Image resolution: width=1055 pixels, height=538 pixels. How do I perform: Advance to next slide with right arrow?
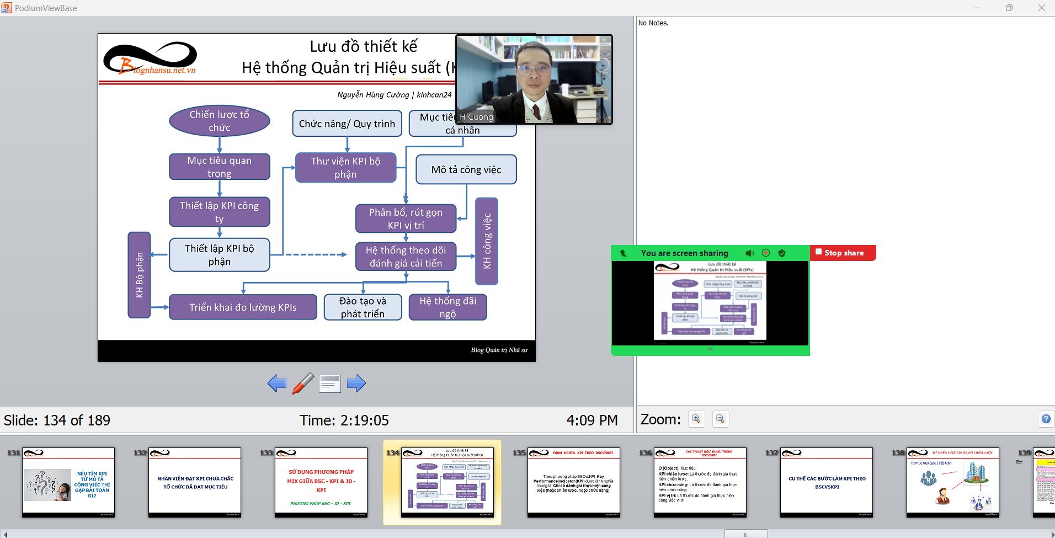(356, 383)
